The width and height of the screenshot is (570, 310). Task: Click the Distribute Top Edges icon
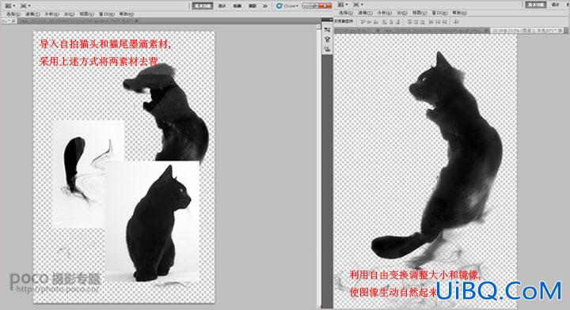pyautogui.click(x=409, y=22)
